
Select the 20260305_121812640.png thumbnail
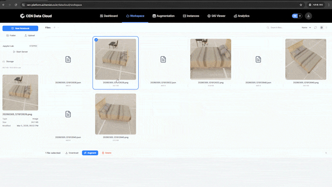pyautogui.click(x=305, y=59)
